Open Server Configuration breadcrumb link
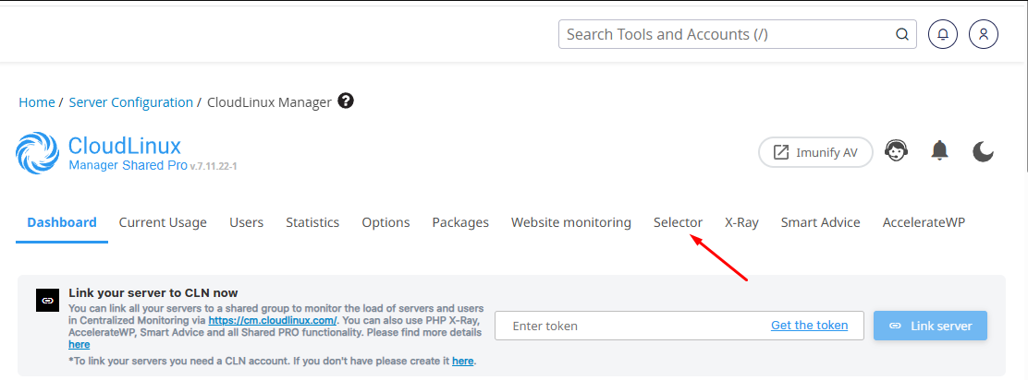This screenshot has width=1028, height=380. point(131,102)
